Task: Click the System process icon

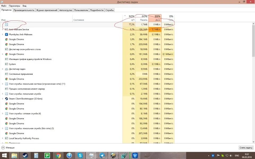Action: pyautogui.click(x=6, y=64)
